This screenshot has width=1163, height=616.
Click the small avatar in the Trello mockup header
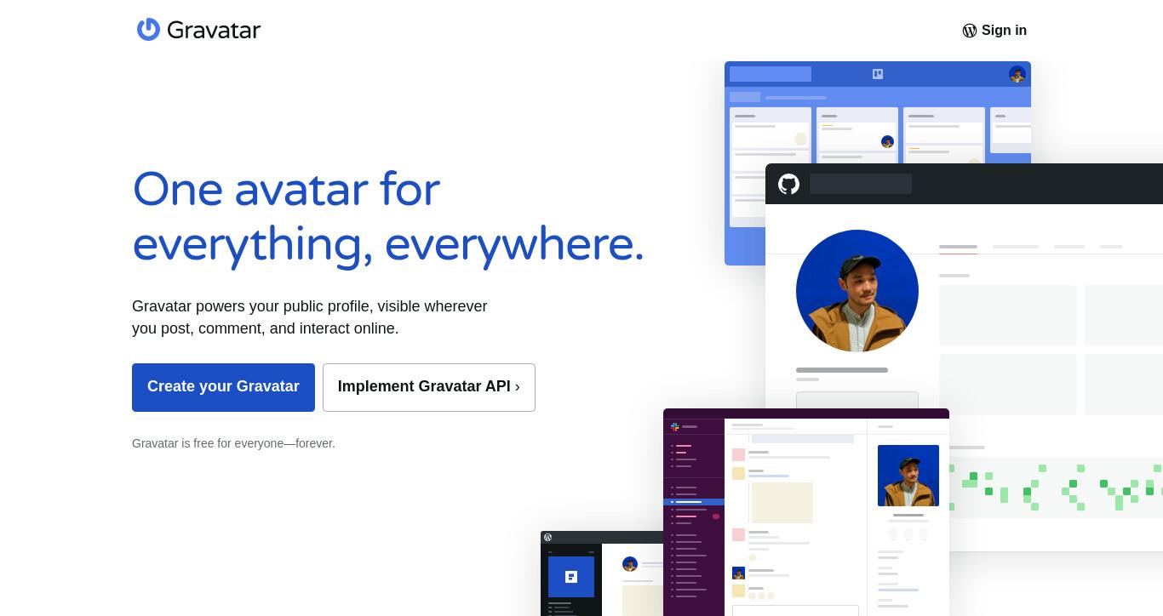click(1017, 74)
